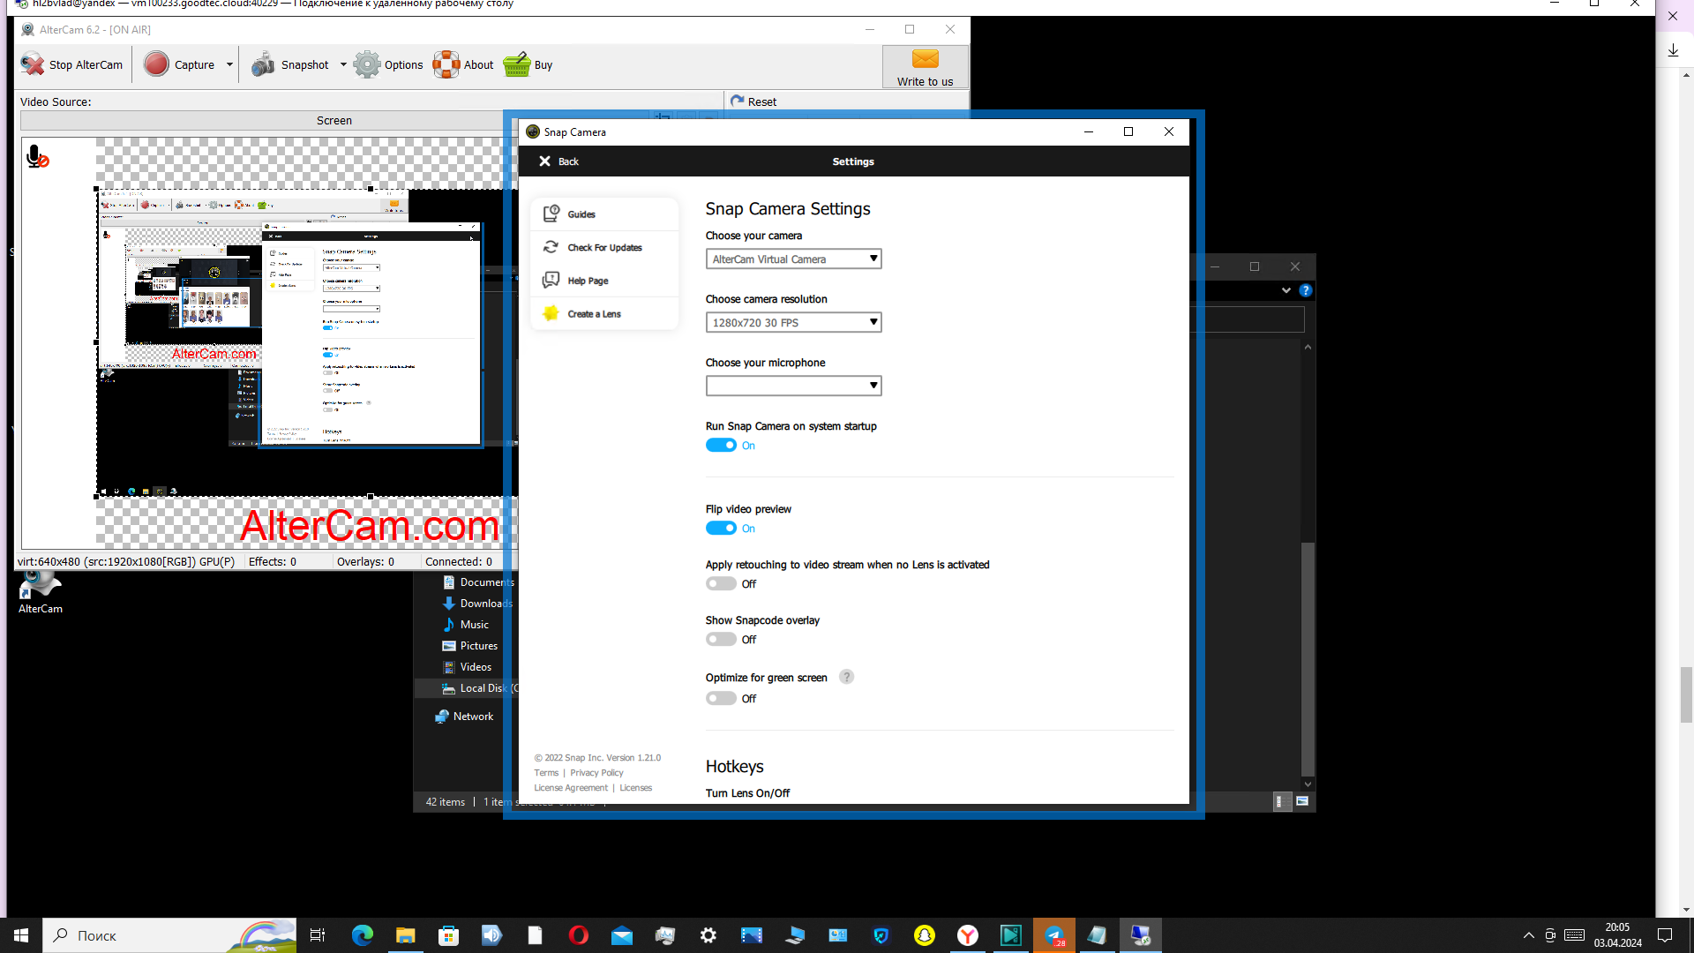Click the Reset button in AlterCam
The image size is (1694, 953).
tap(753, 101)
